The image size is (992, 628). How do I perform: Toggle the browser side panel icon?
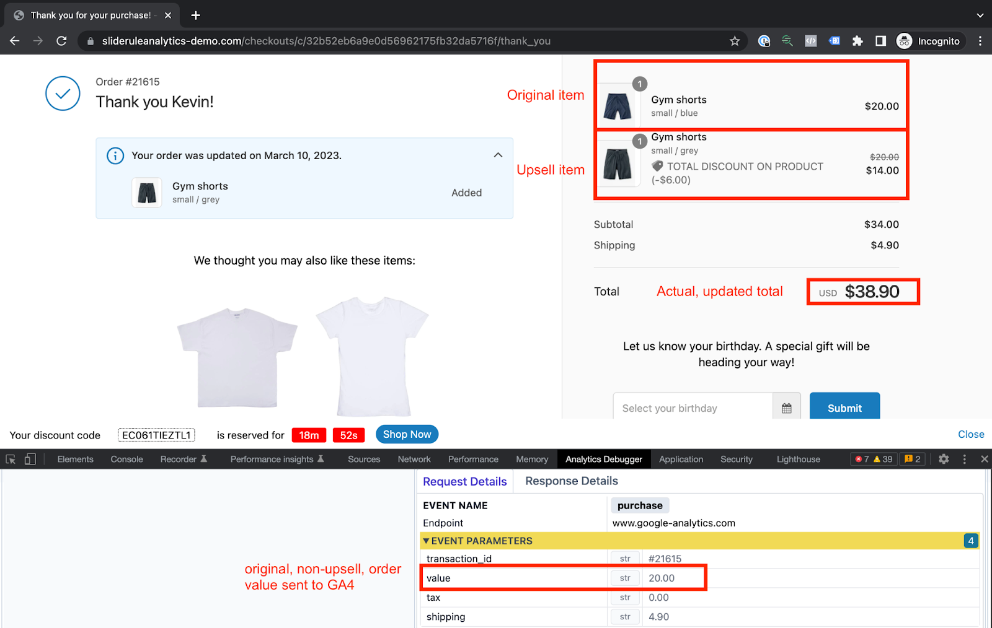[880, 41]
